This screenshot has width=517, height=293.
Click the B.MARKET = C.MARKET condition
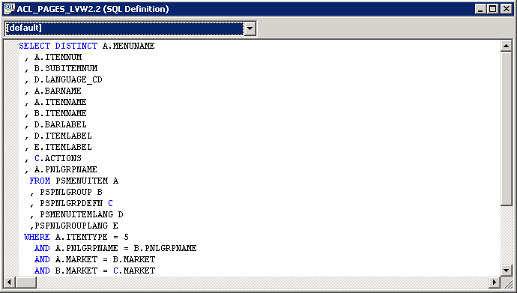[105, 271]
